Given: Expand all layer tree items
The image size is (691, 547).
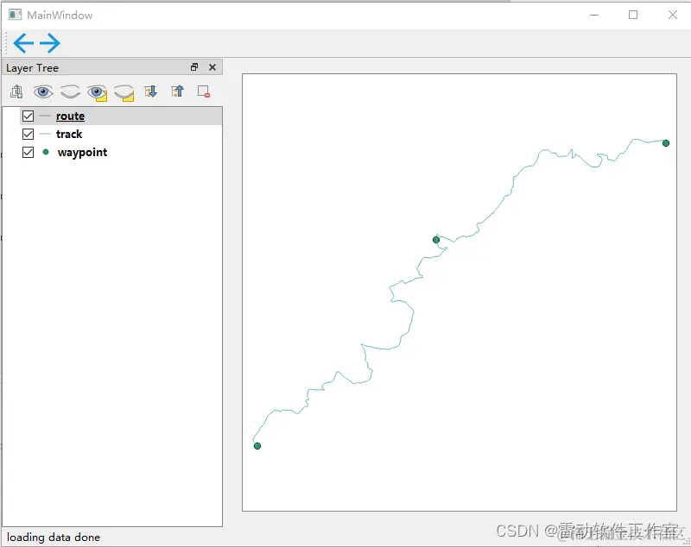Looking at the screenshot, I should click(x=150, y=91).
